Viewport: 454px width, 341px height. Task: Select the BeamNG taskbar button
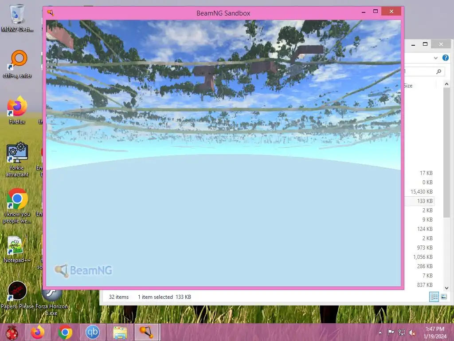147,332
